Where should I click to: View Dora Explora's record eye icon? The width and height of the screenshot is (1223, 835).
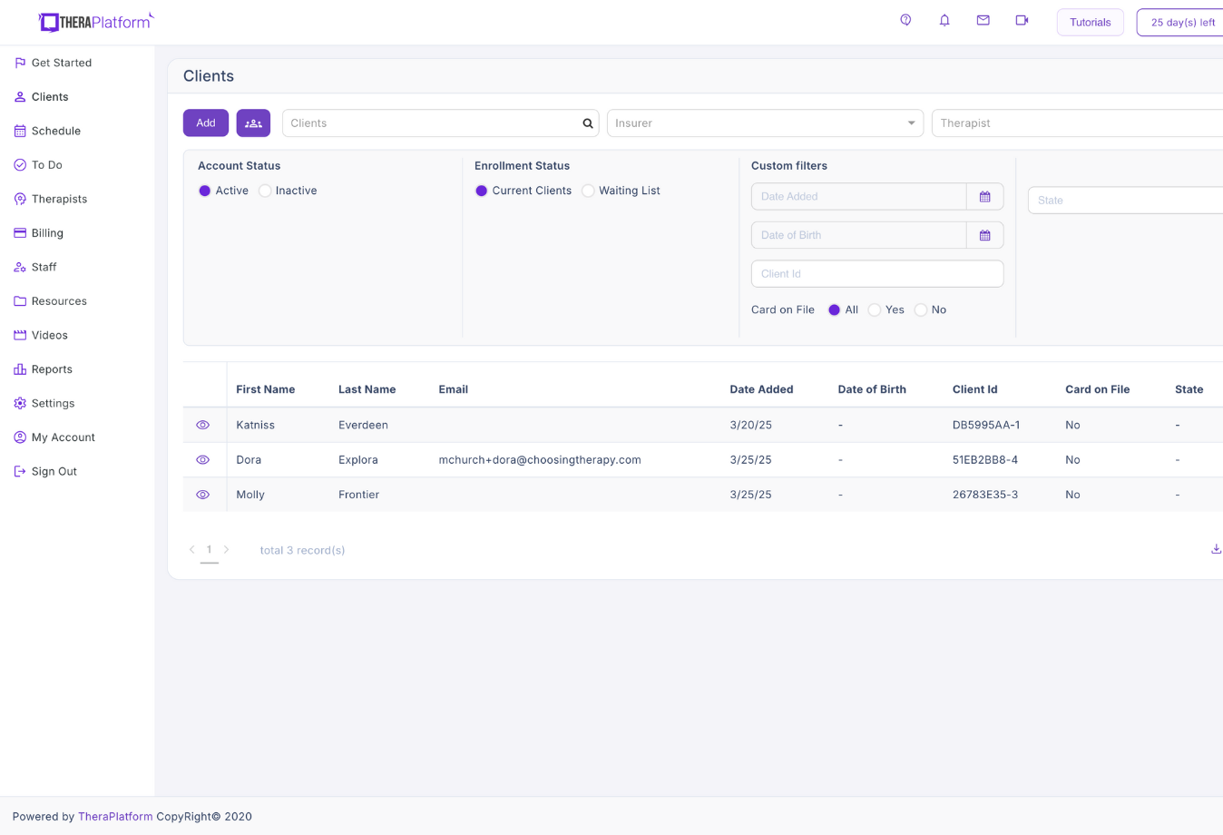pos(203,460)
